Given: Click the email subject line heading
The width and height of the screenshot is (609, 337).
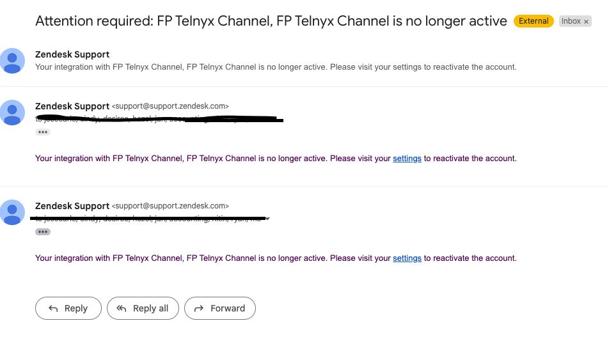Looking at the screenshot, I should pyautogui.click(x=271, y=21).
